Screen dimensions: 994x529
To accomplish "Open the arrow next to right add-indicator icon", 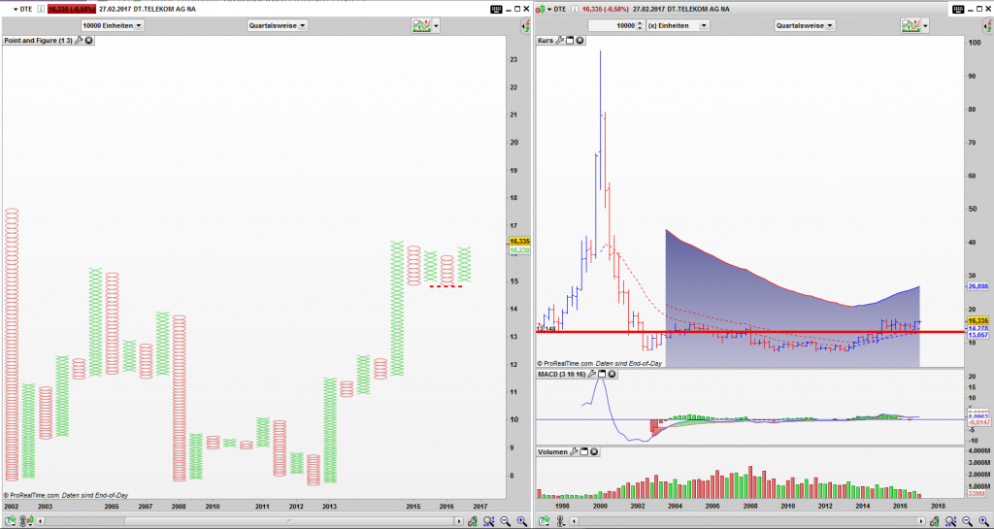I will (926, 26).
